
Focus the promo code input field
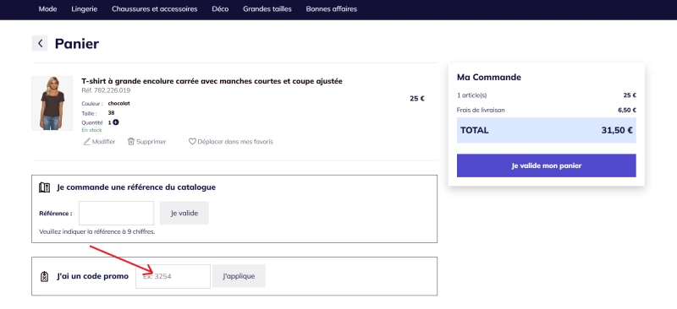173,276
